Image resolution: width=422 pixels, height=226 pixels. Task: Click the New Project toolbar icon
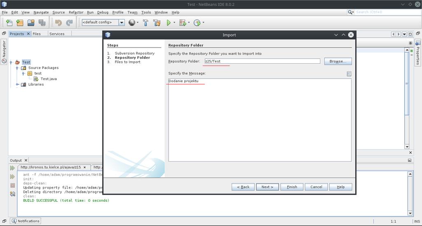(x=20, y=23)
